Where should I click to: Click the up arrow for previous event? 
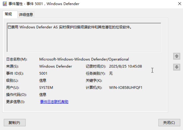[177, 56]
